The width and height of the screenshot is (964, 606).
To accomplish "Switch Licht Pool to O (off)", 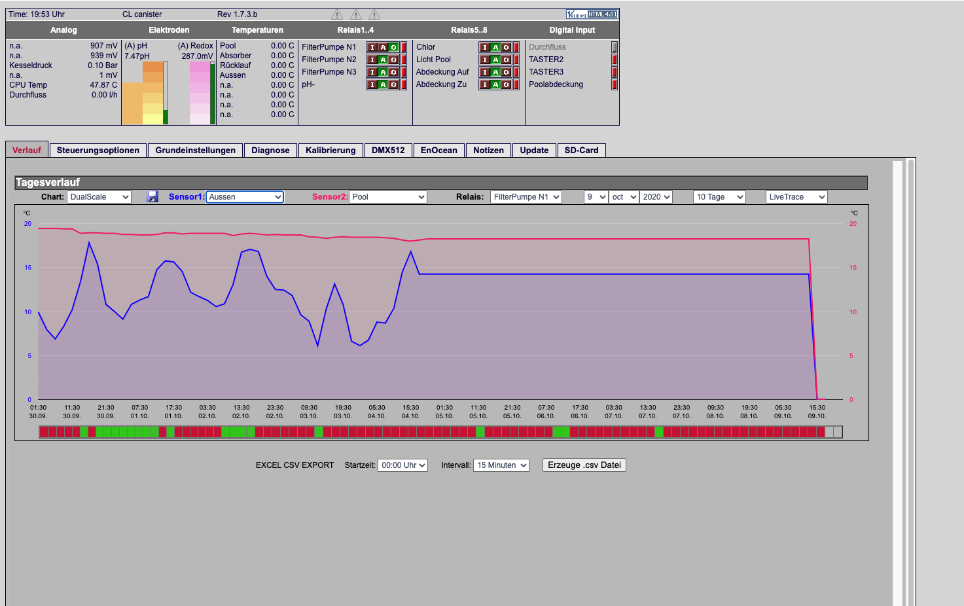I will [506, 60].
